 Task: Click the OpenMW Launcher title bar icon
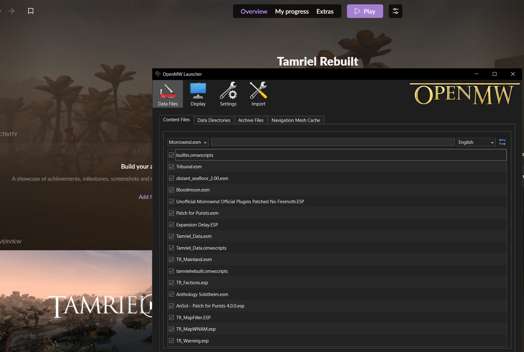[158, 74]
